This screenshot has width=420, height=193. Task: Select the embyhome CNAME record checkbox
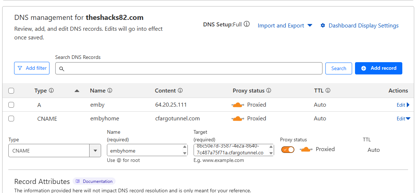coord(11,119)
